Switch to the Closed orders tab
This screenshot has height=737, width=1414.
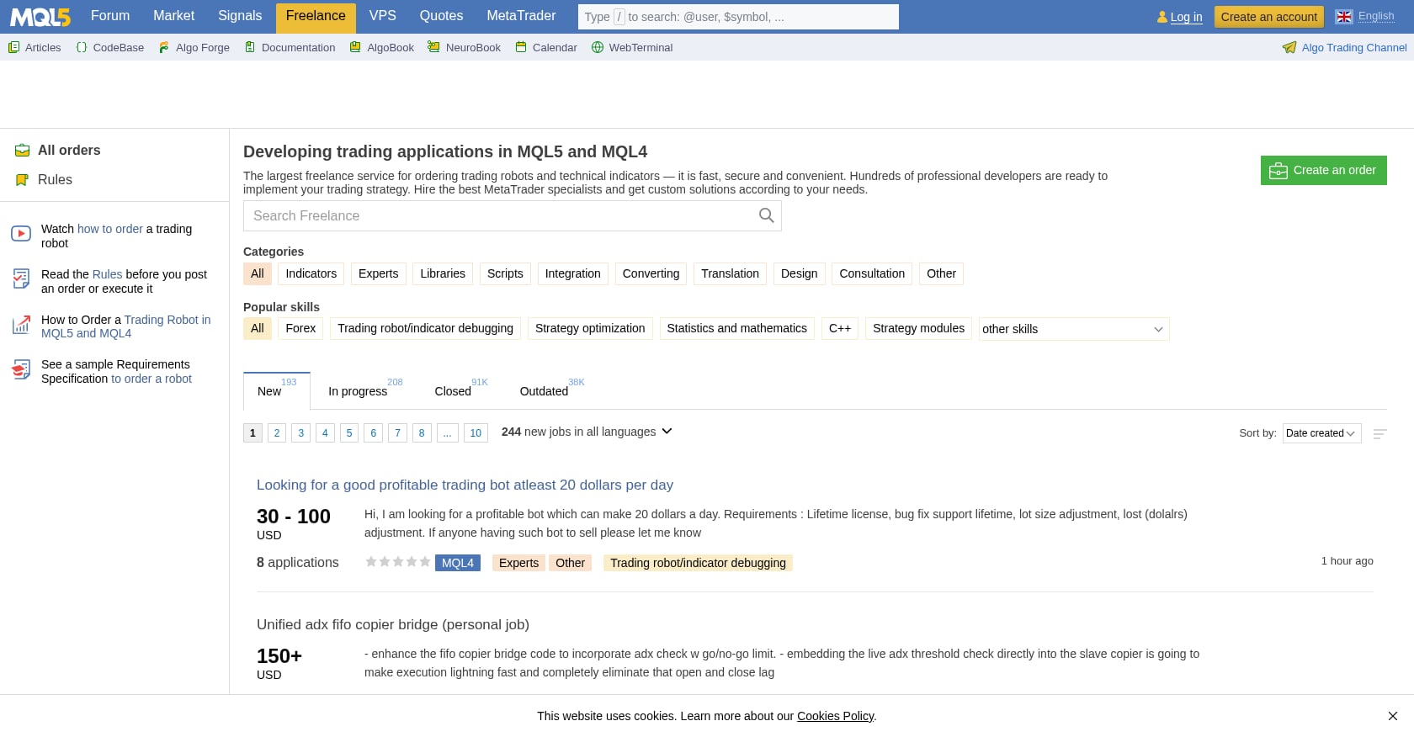click(453, 391)
